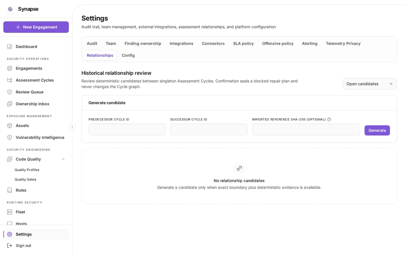Select the Connectors tab
This screenshot has width=406, height=254.
(x=213, y=43)
